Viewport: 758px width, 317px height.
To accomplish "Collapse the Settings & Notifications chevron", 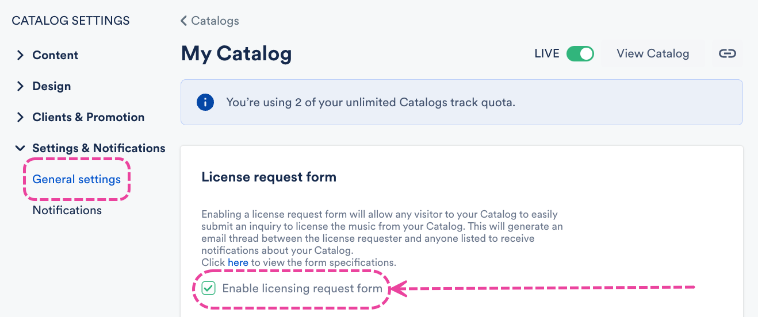I will (x=20, y=148).
